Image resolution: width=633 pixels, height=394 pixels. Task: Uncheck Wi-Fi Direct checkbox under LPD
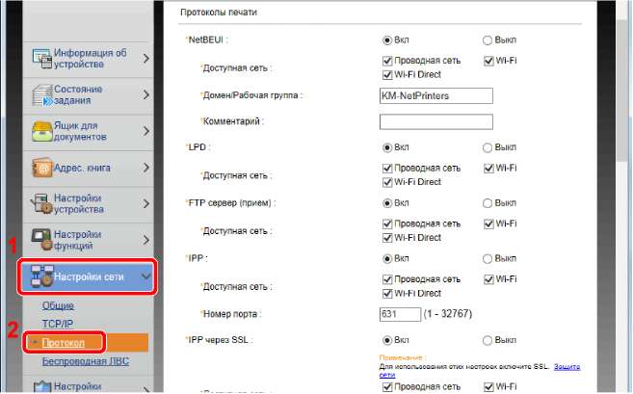(387, 181)
